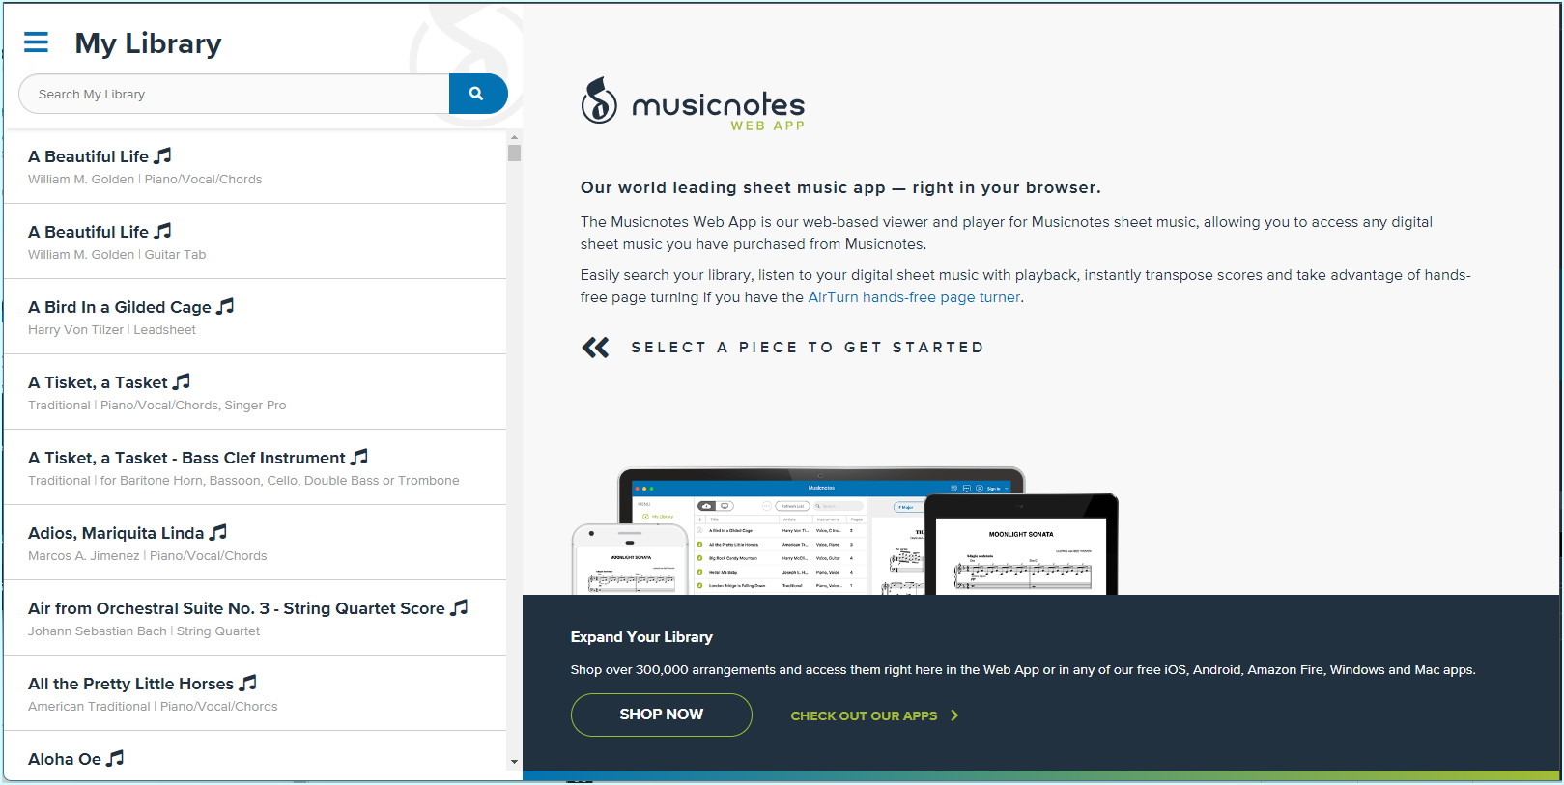Viewport: 1564px width, 785px height.
Task: Click music note icon beside String Quartet Score title
Action: pos(459,607)
